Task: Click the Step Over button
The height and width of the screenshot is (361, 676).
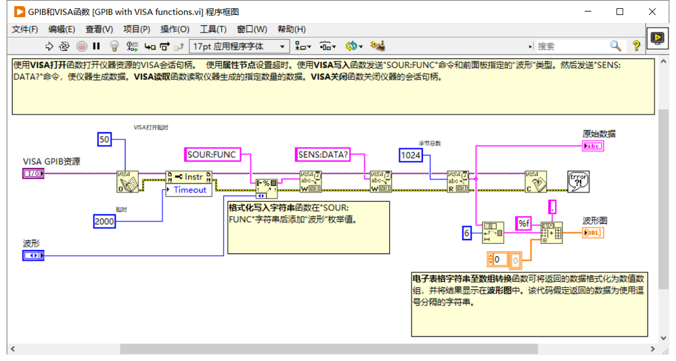Action: pyautogui.click(x=164, y=46)
